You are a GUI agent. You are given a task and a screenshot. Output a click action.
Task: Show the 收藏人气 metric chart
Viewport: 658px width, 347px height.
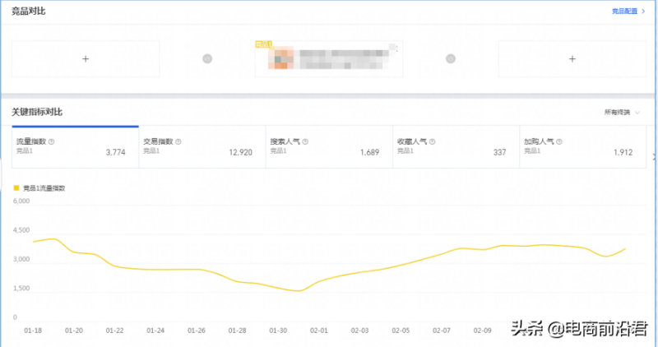[x=456, y=147]
